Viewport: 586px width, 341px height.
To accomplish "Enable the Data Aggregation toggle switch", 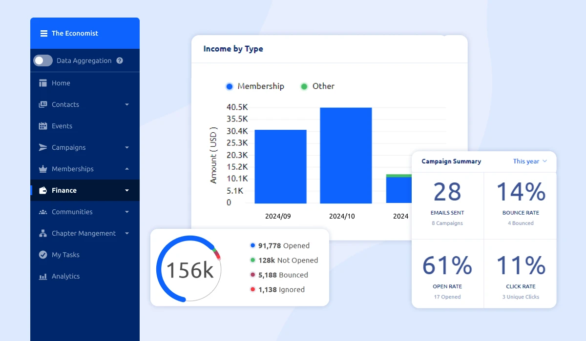I will (43, 60).
